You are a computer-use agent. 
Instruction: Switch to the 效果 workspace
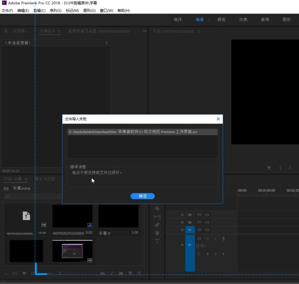(243, 20)
